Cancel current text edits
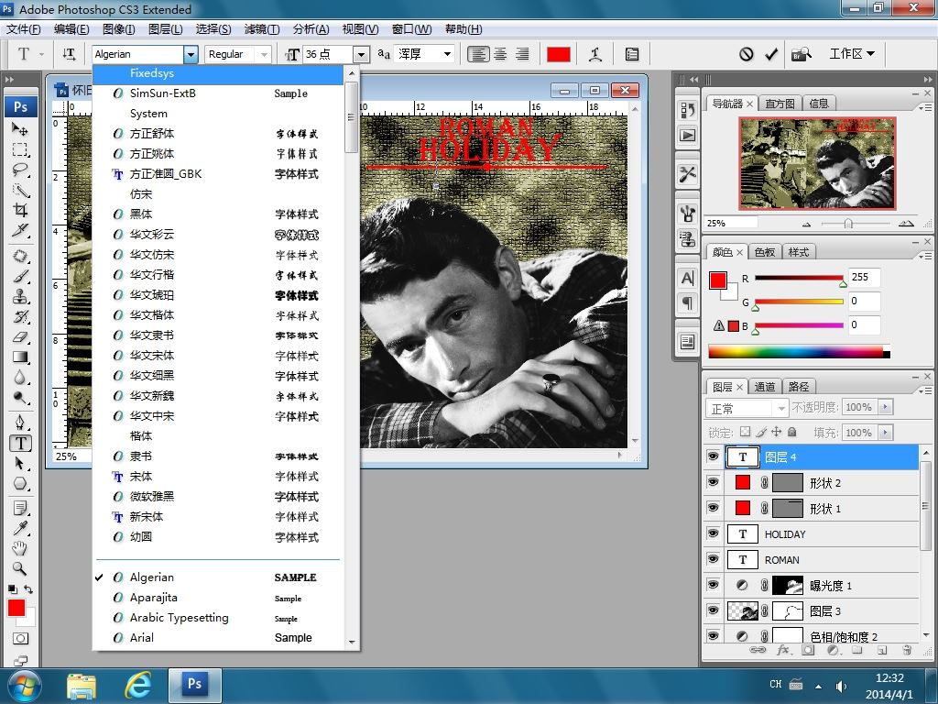Viewport: 938px width, 704px height. 746,54
